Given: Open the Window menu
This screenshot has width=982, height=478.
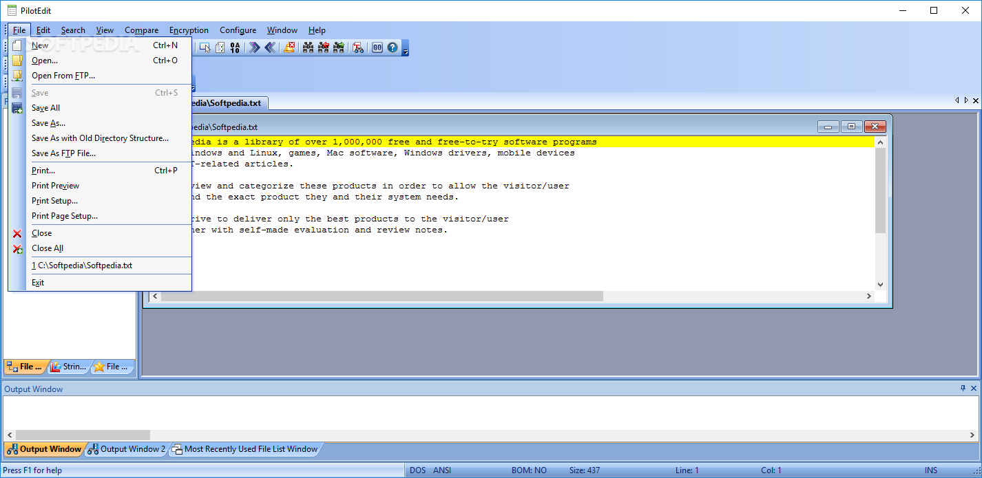Looking at the screenshot, I should pyautogui.click(x=282, y=30).
